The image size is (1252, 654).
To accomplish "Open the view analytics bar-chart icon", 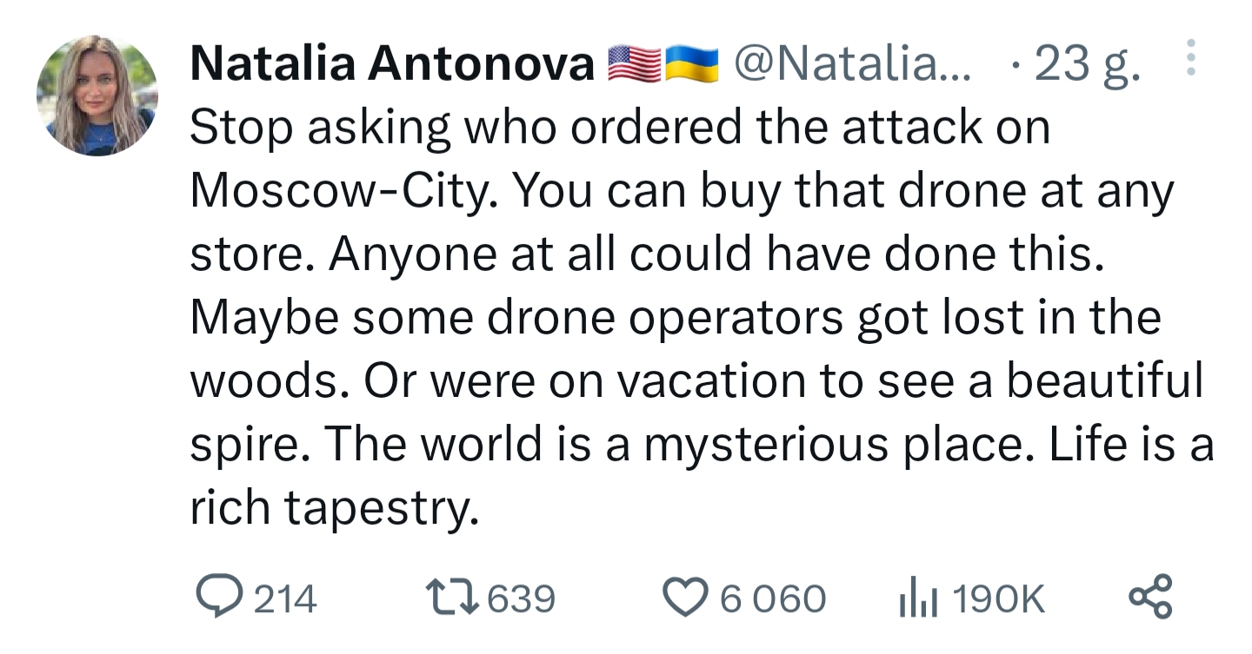I will (x=918, y=598).
